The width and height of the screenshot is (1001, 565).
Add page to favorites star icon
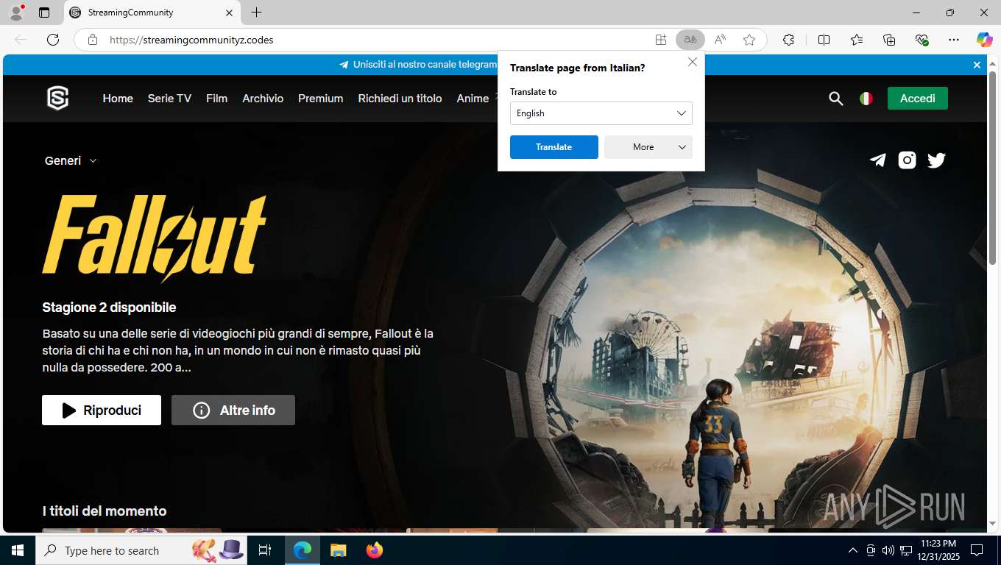coord(749,40)
